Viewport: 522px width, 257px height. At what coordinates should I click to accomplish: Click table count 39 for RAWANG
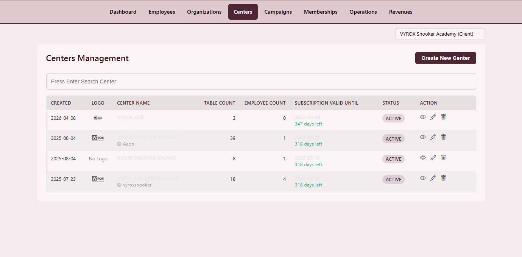point(233,138)
